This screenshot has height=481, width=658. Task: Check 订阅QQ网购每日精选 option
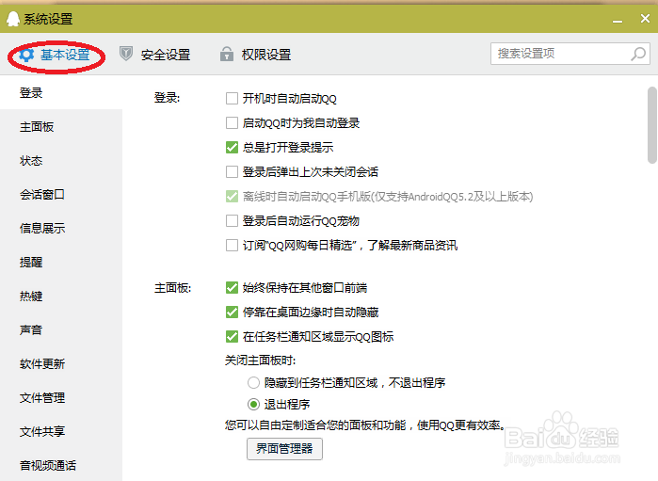click(x=233, y=245)
